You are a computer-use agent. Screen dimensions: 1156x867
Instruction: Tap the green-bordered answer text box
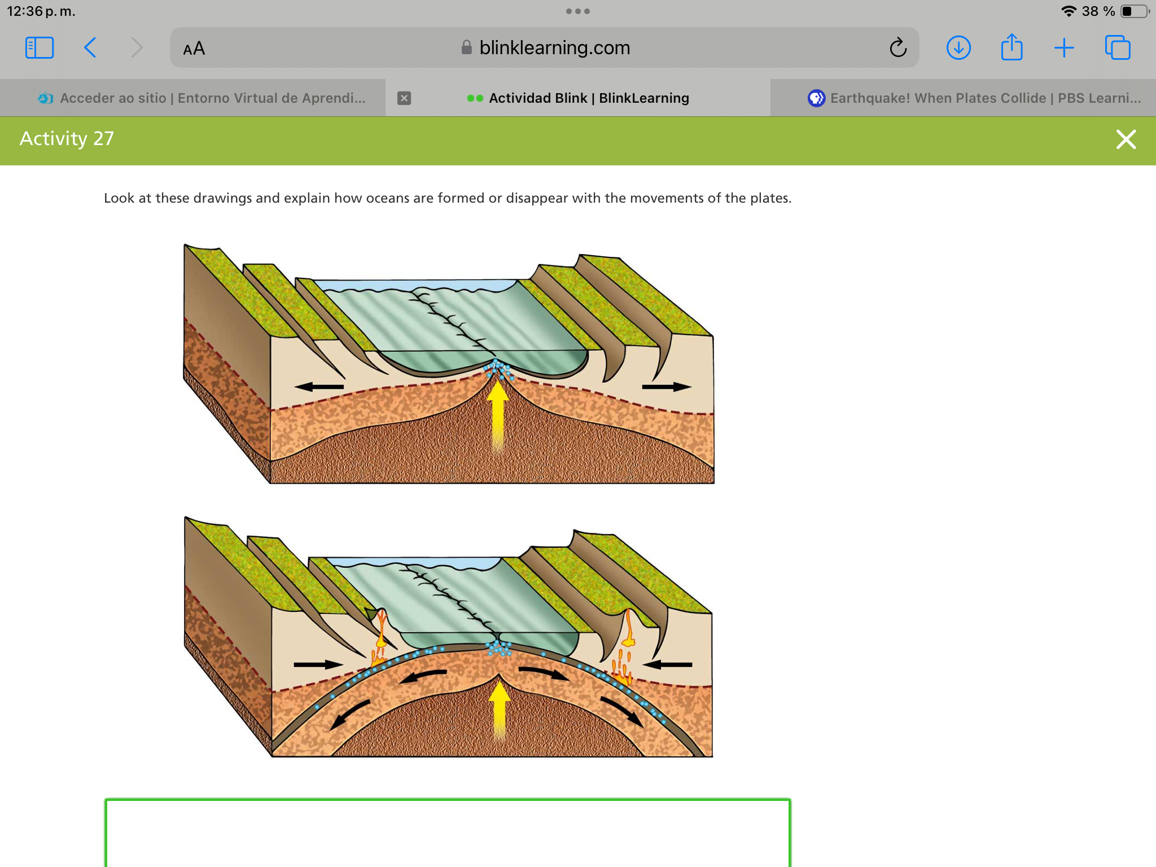[448, 833]
